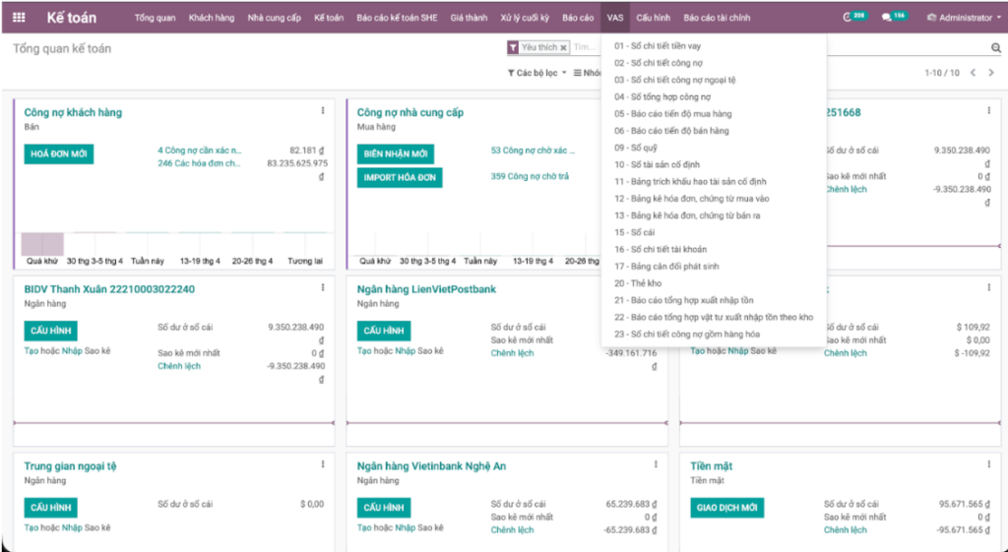
Task: Open the apps grid launcher
Action: pyautogui.click(x=20, y=18)
